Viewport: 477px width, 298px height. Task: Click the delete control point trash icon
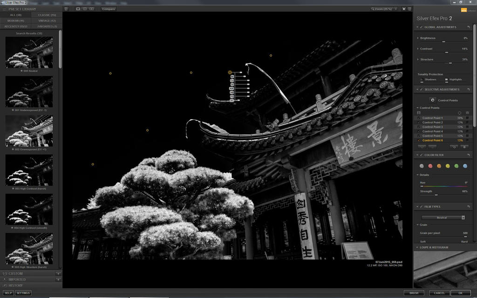pos(464,147)
